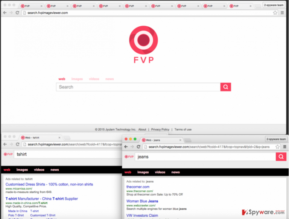289x219 pixels.
Task: Click the red search magnifier button on homepage
Action: click(226, 87)
